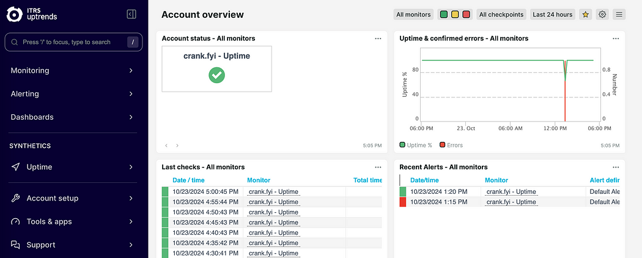Click chevron next to Alerting
The width and height of the screenshot is (642, 258).
pyautogui.click(x=131, y=94)
